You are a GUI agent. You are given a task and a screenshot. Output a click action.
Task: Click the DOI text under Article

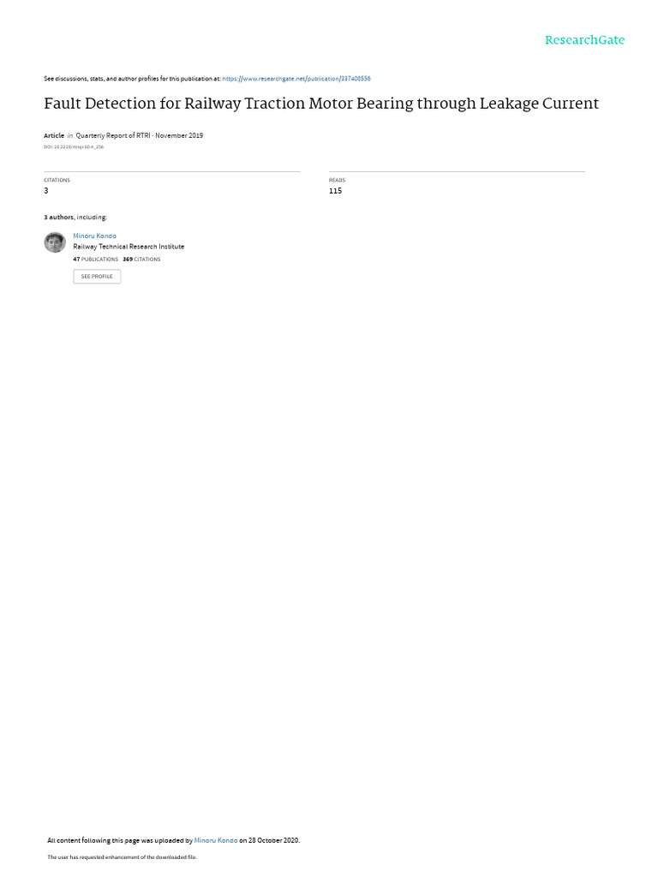click(74, 147)
